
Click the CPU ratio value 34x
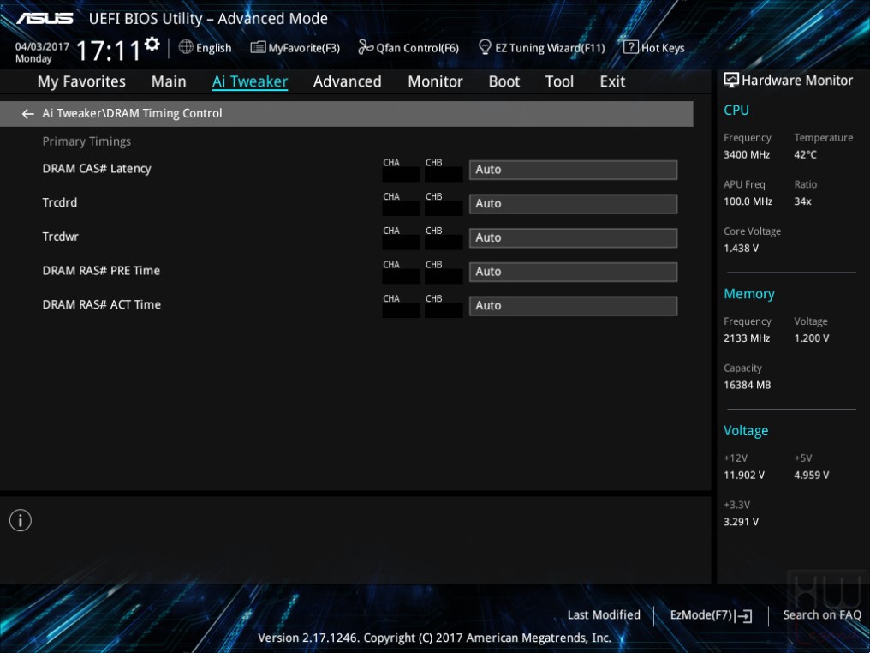pyautogui.click(x=803, y=201)
